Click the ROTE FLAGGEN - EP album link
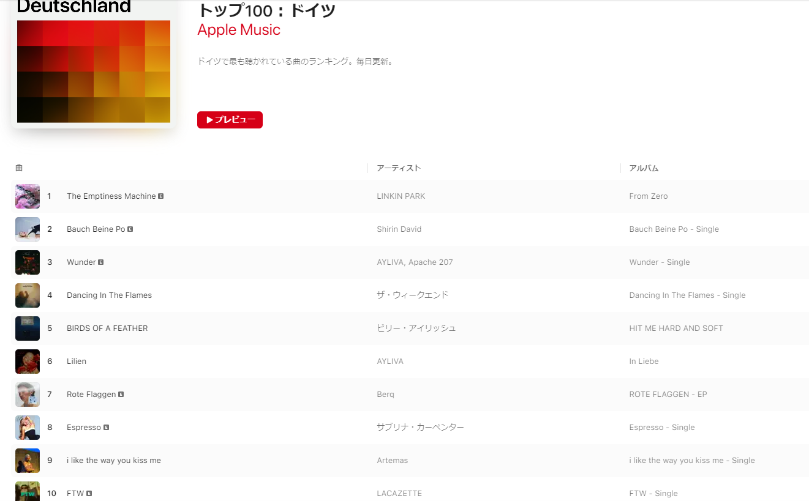Screen dimensions: 809x501 (x=668, y=395)
